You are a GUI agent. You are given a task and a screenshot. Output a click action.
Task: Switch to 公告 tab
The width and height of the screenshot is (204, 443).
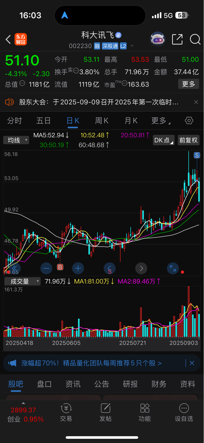(x=102, y=384)
